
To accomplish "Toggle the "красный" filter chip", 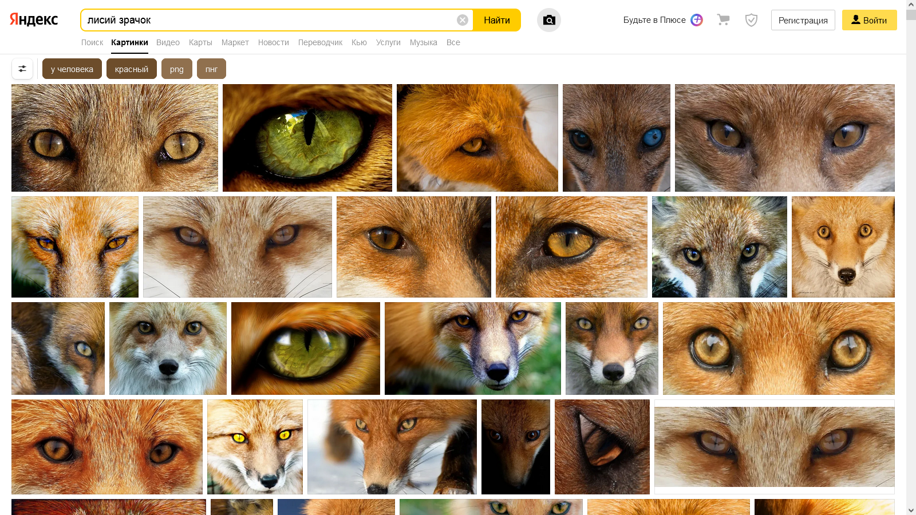I will (x=132, y=69).
